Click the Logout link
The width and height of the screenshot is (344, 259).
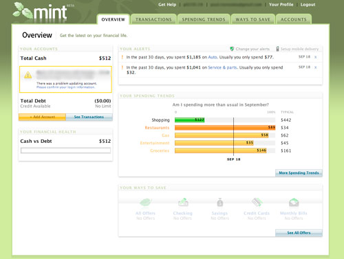(x=308, y=5)
